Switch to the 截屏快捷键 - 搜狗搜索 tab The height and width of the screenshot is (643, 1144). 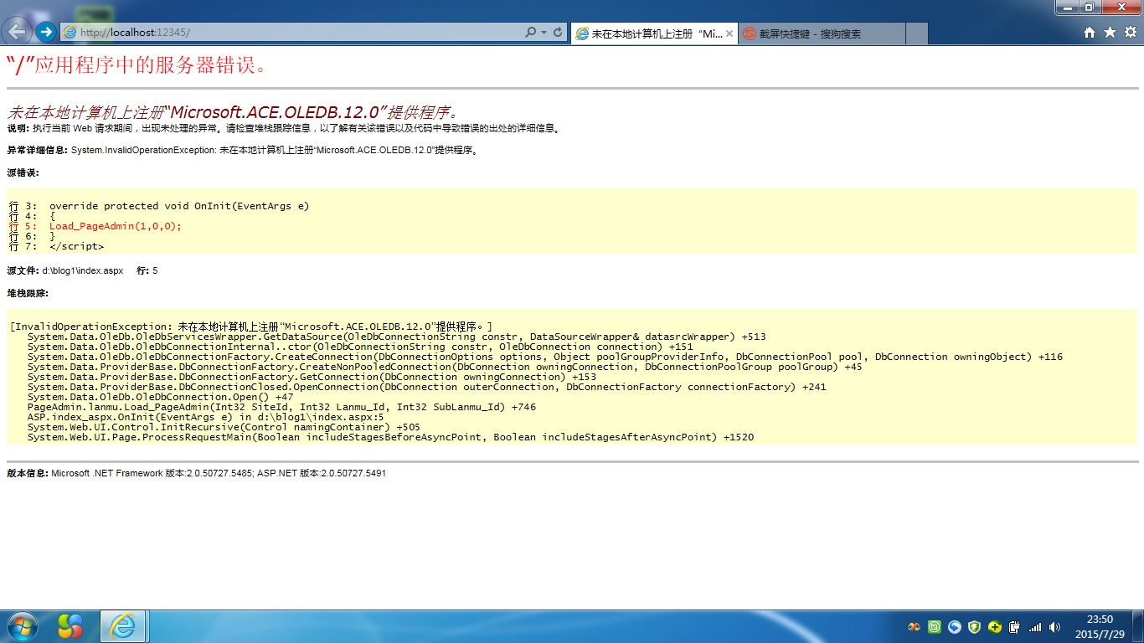click(821, 33)
